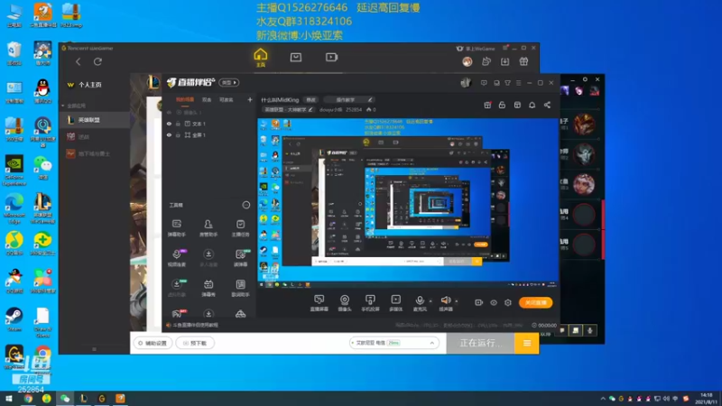Open 房管助手 tool
The width and height of the screenshot is (722, 406).
(x=208, y=228)
